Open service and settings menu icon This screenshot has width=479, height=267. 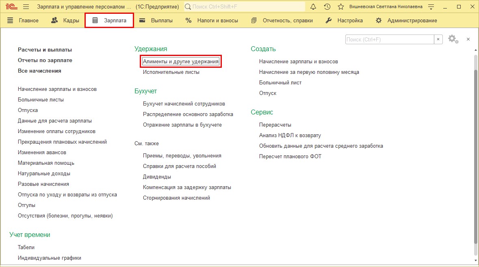tap(431, 7)
